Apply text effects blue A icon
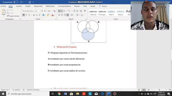172x96 pixels. pyautogui.click(x=43, y=15)
